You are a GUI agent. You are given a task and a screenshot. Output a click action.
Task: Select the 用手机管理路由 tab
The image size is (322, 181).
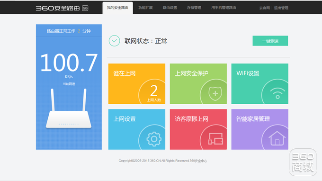pyautogui.click(x=224, y=8)
